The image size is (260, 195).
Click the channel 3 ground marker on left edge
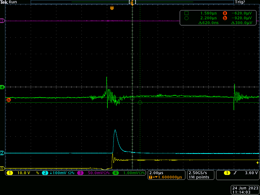click(2, 21)
